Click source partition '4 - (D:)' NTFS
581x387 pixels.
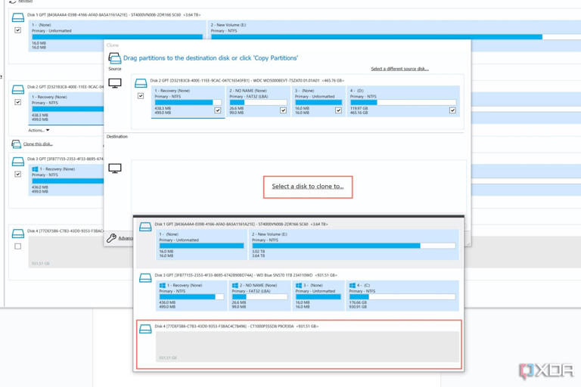point(403,101)
